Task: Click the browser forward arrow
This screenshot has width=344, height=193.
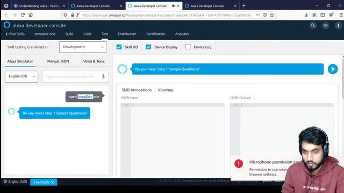Action: pos(15,15)
